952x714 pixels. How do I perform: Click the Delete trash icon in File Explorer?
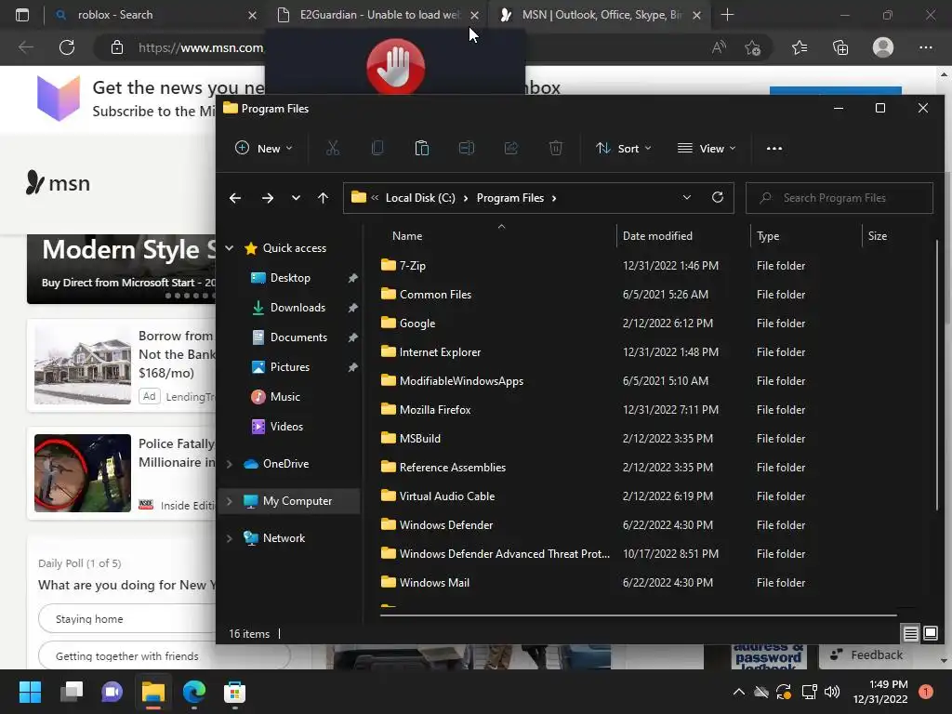(556, 148)
